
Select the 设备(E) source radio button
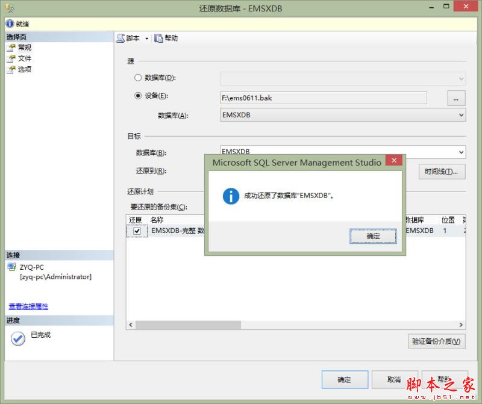138,96
